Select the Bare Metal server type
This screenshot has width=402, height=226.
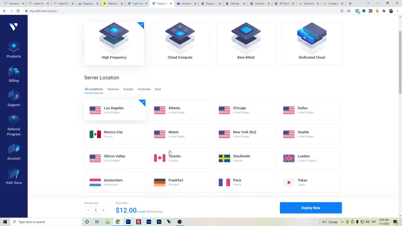click(246, 43)
